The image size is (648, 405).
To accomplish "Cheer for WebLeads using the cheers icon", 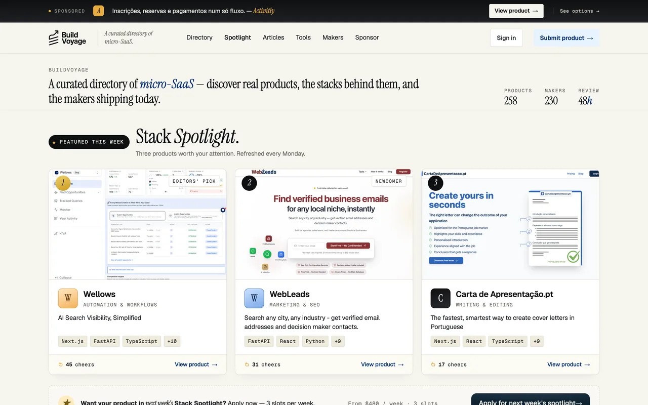I will point(247,364).
